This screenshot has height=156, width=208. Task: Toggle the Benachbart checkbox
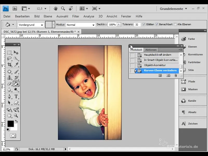coord(157,24)
